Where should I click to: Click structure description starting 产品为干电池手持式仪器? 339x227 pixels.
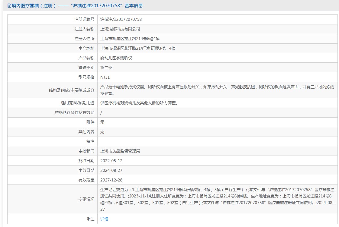217,90
